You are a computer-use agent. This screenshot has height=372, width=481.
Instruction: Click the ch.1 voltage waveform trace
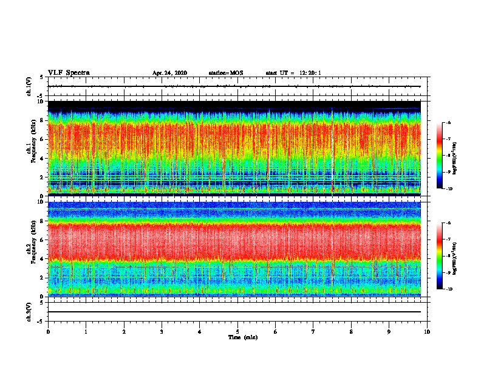234,86
